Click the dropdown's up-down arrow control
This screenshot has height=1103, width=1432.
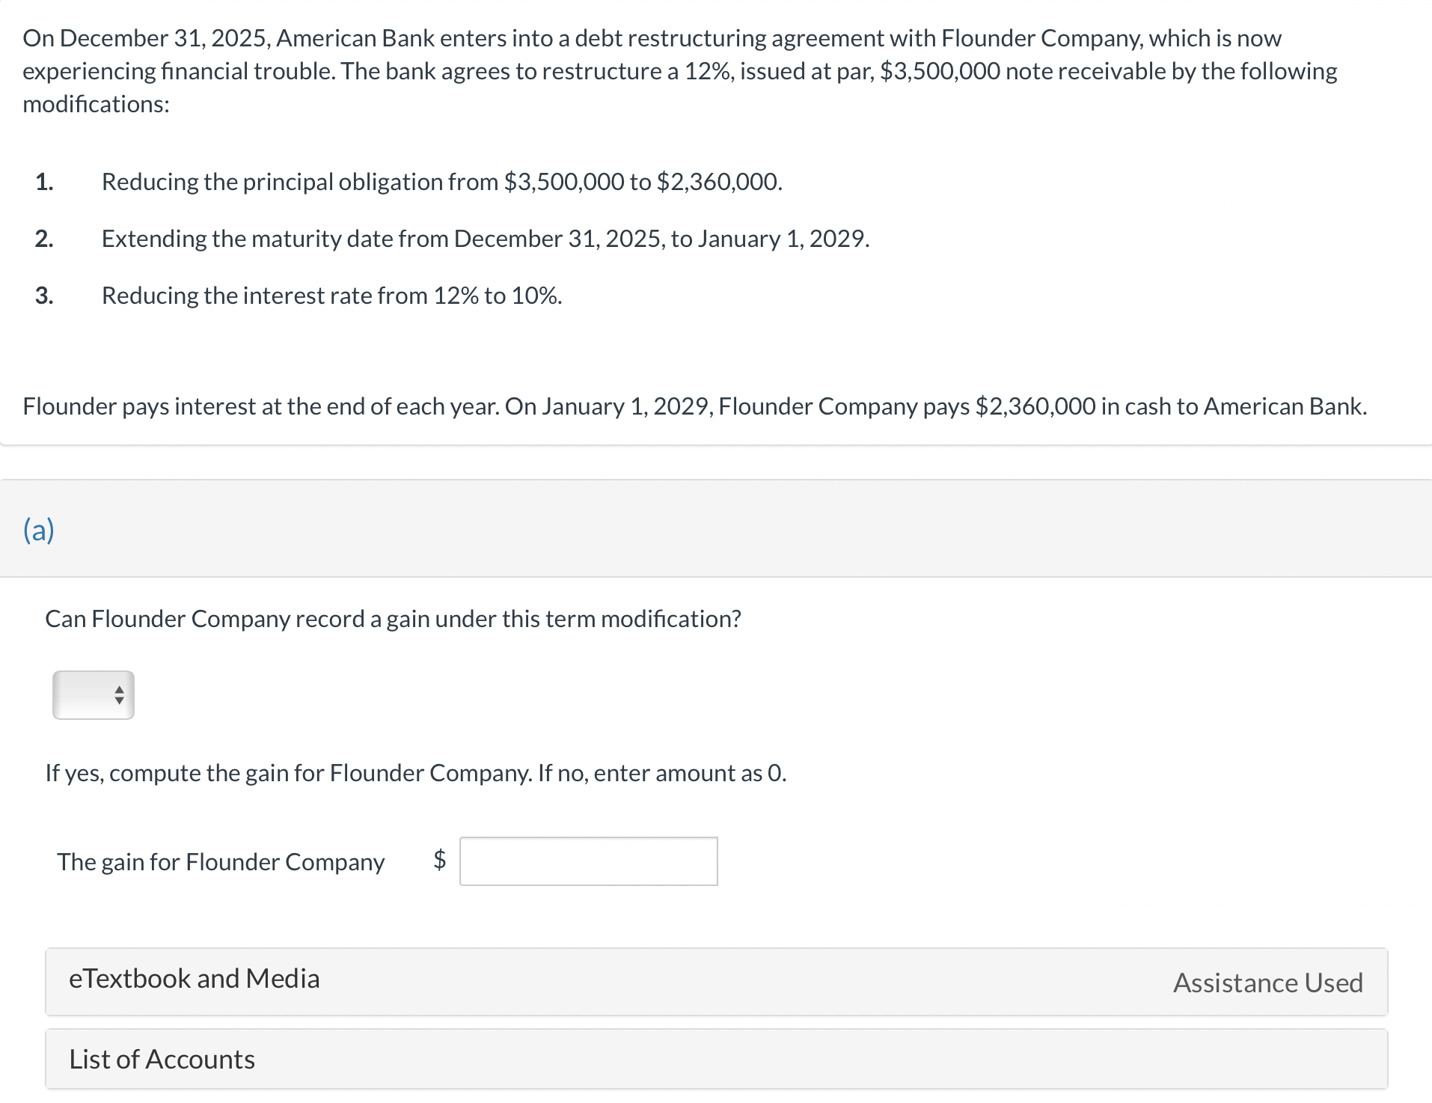coord(118,694)
